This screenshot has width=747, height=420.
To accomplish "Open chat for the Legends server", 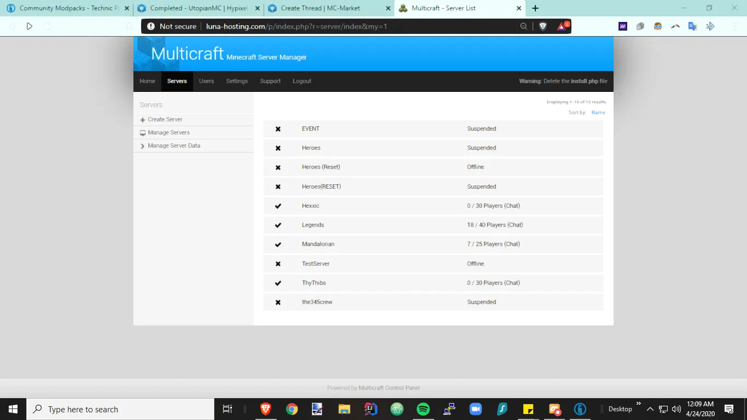I will (515, 225).
